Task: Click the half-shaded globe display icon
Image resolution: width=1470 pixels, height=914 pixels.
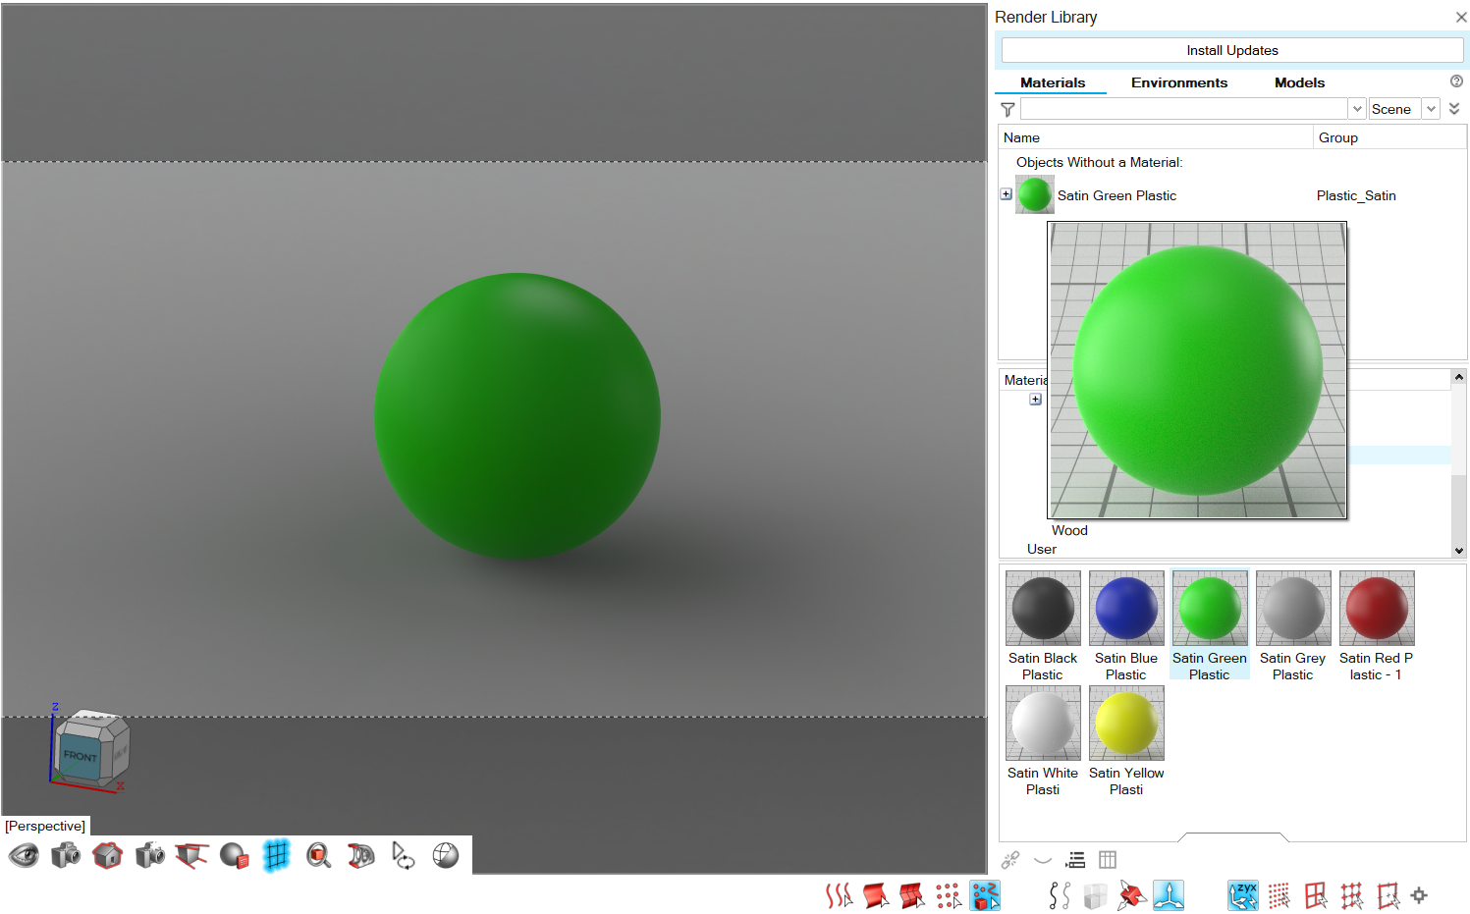Action: click(446, 856)
